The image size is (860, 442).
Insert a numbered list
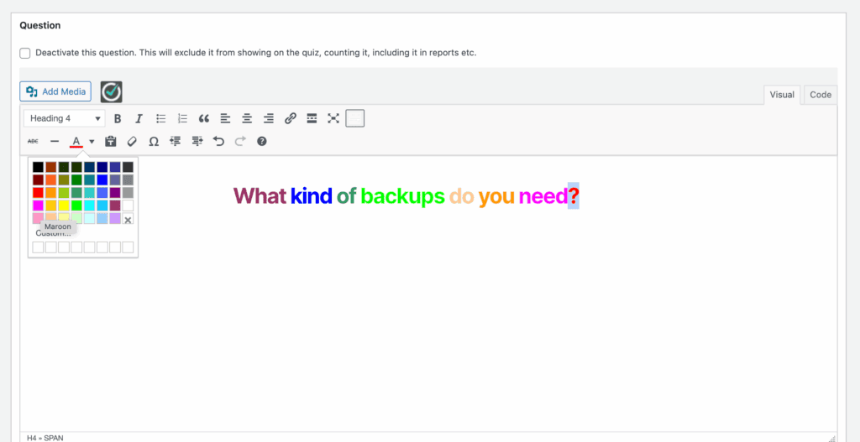click(x=182, y=118)
